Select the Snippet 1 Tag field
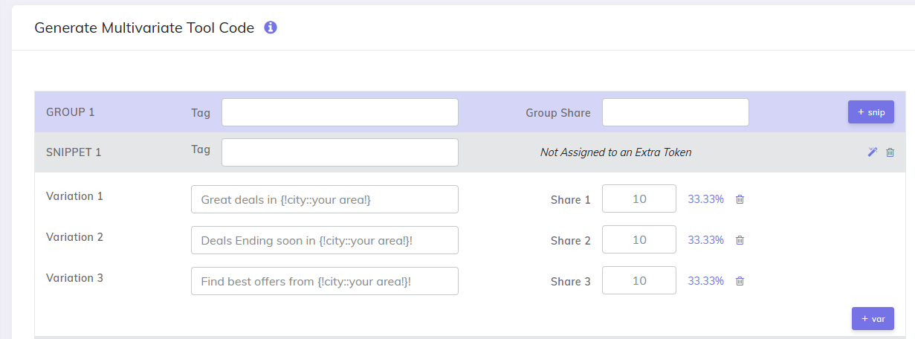The image size is (915, 339). point(340,152)
